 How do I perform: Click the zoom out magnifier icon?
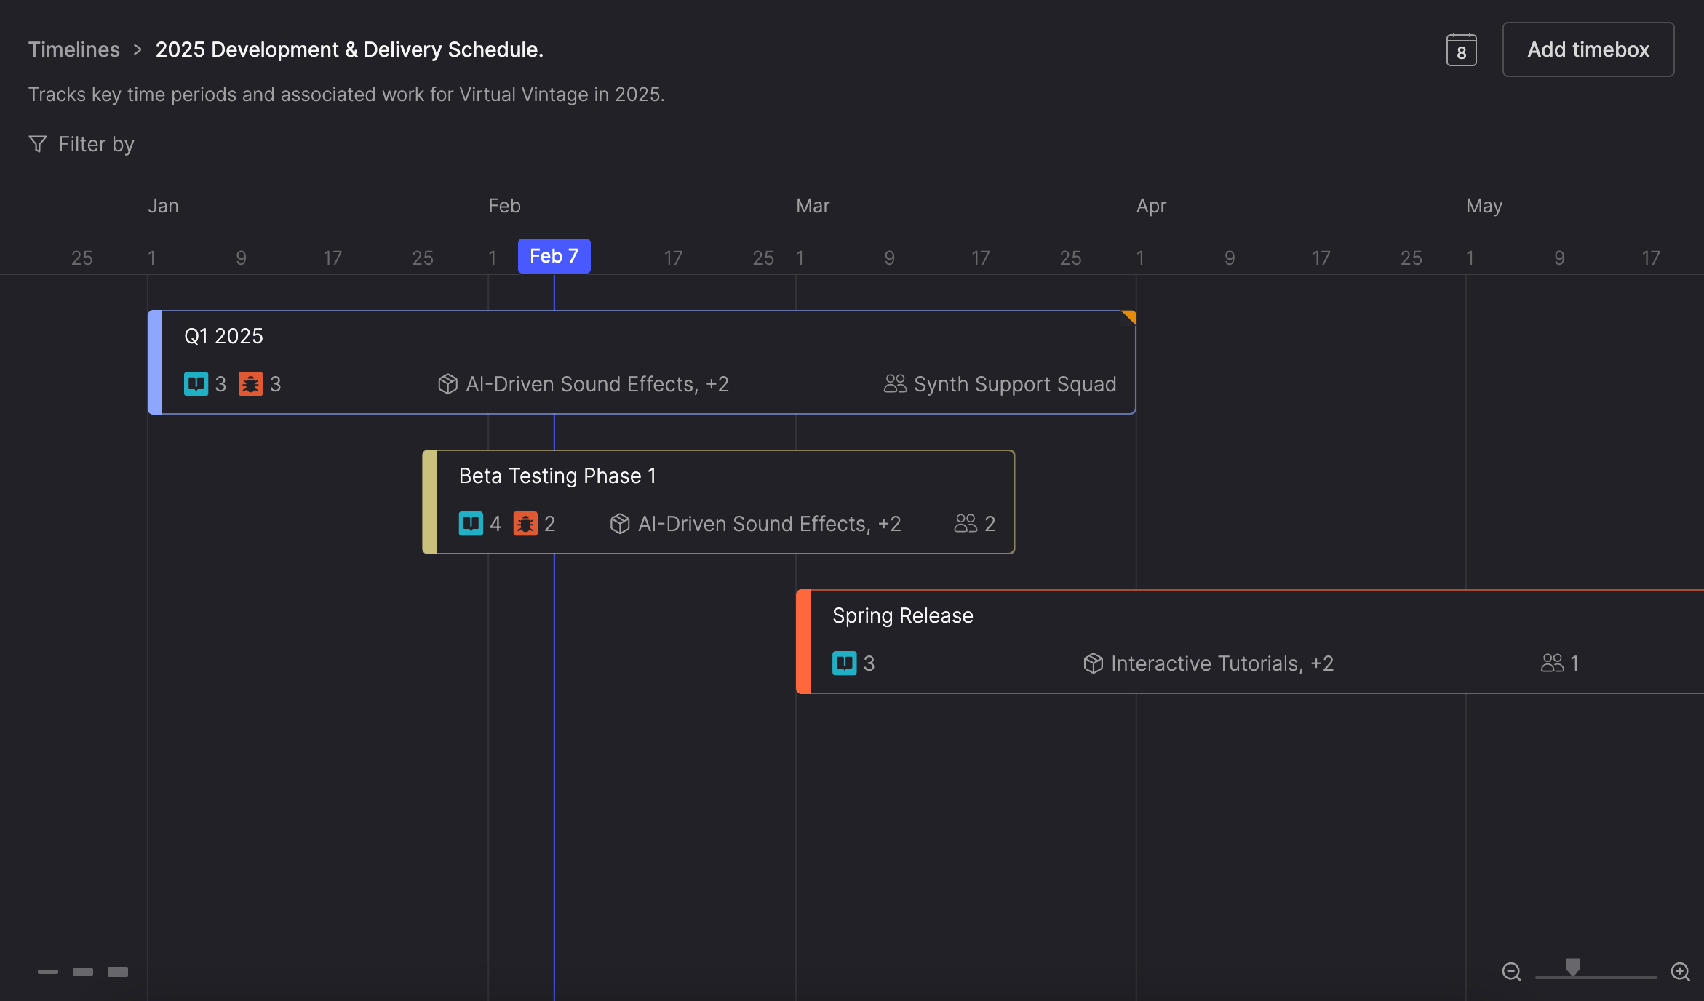point(1511,972)
